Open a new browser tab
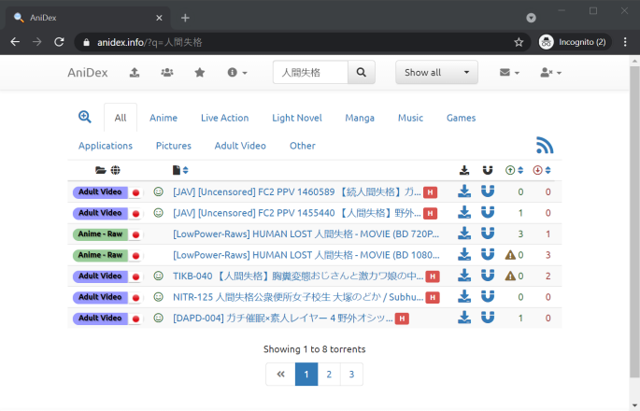The width and height of the screenshot is (640, 411). [x=185, y=18]
